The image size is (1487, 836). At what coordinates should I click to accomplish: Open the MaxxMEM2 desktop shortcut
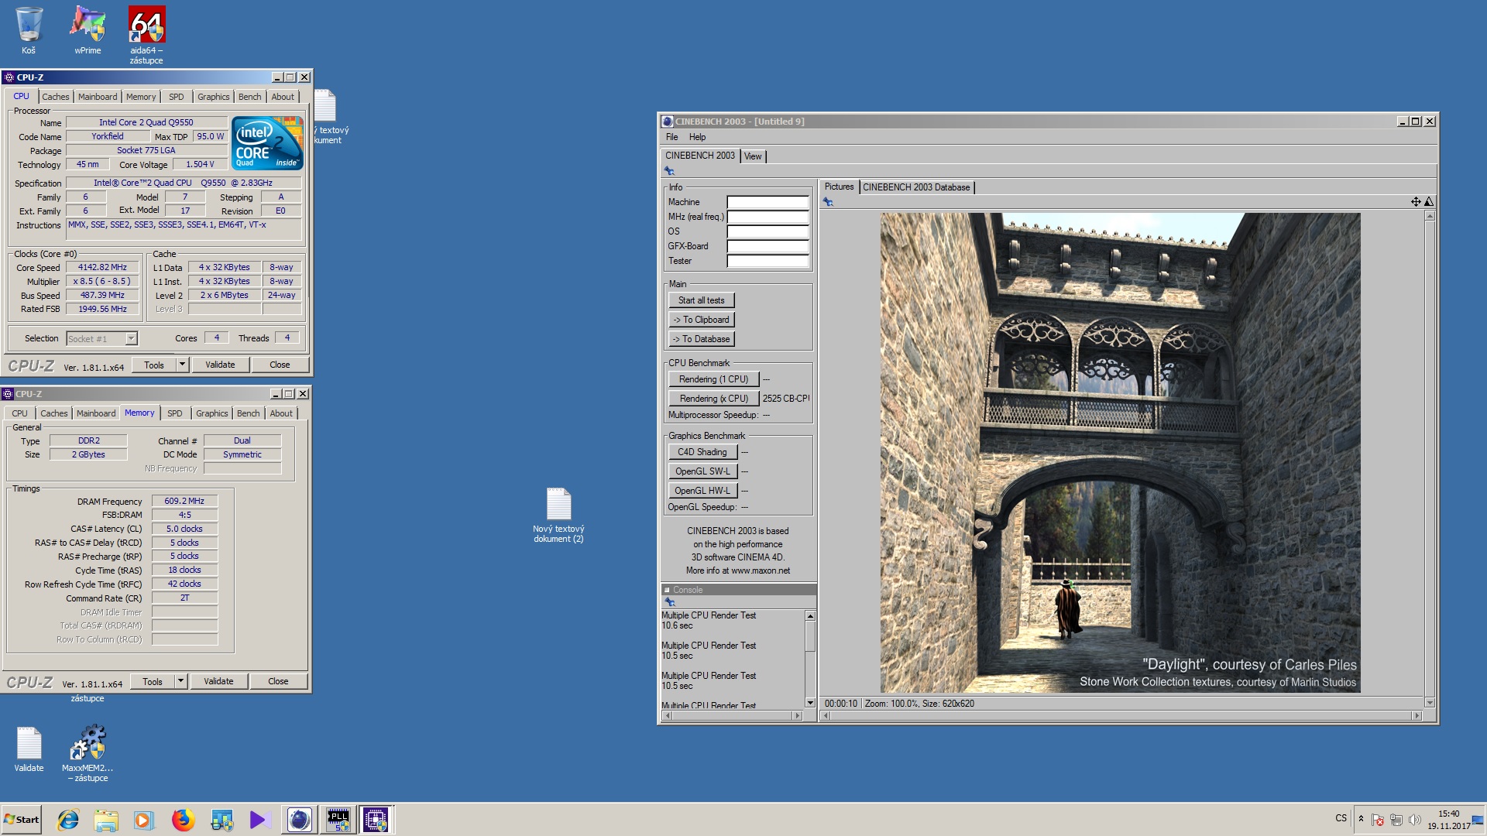click(88, 754)
